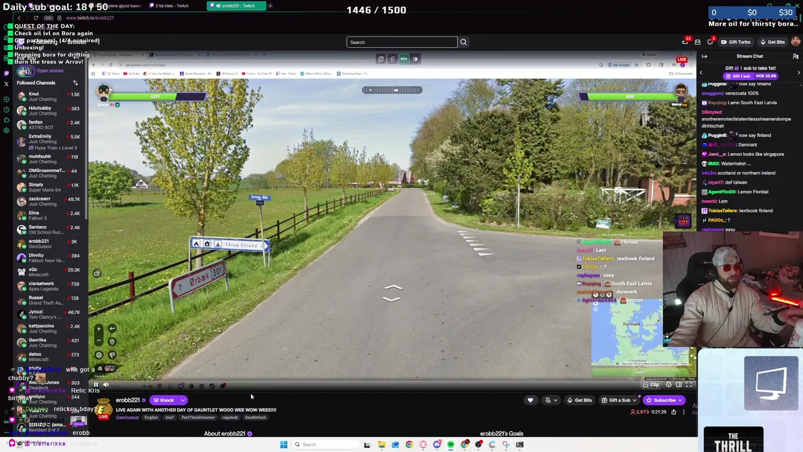Click the search magnifier button
Viewport: 803px width, 452px height.
point(464,42)
